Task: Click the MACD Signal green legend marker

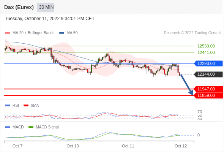Action: [31, 127]
